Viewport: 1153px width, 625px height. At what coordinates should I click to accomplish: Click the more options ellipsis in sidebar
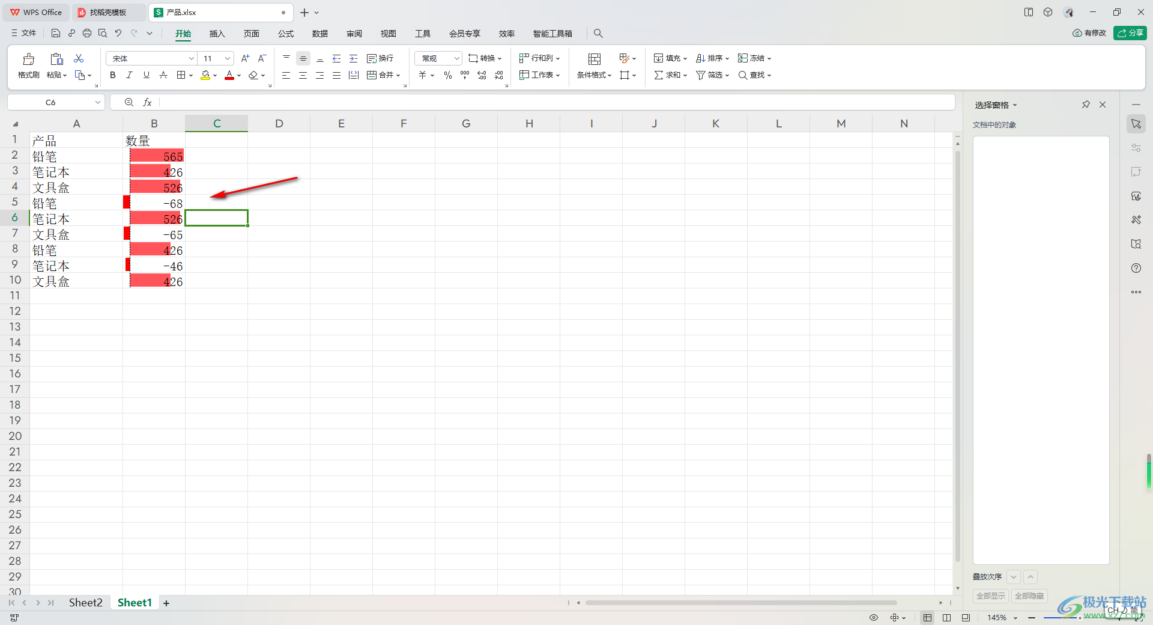[x=1136, y=292]
